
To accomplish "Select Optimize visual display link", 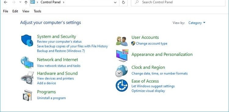I will pos(148,91).
